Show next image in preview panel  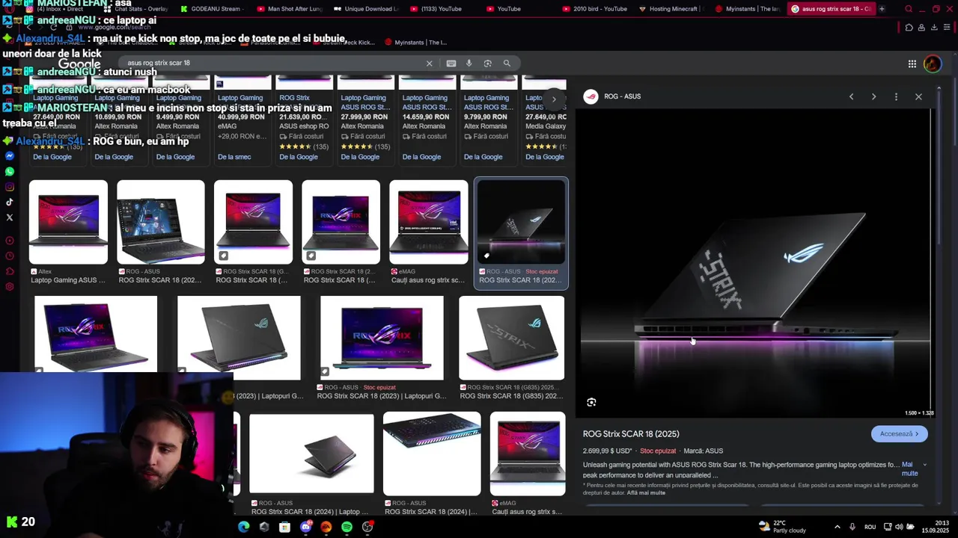click(x=873, y=96)
